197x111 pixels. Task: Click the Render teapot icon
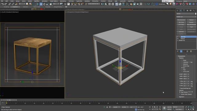[138, 4]
